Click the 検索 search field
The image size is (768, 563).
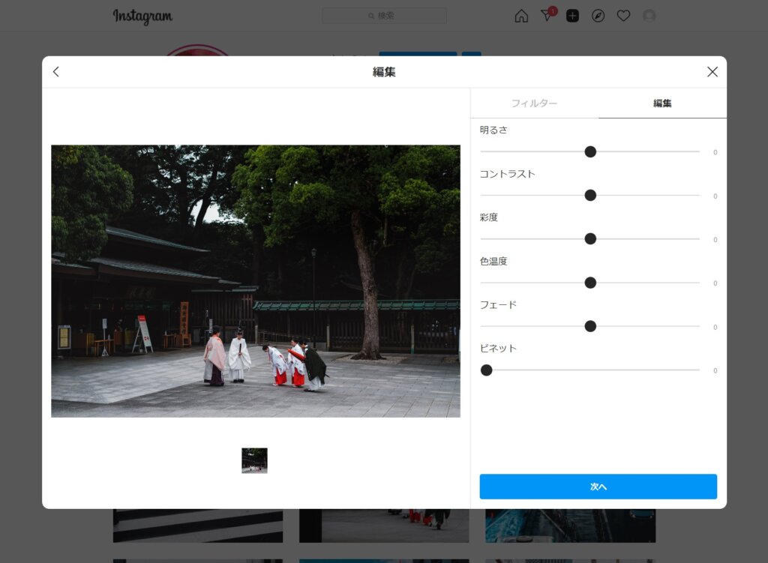(385, 16)
